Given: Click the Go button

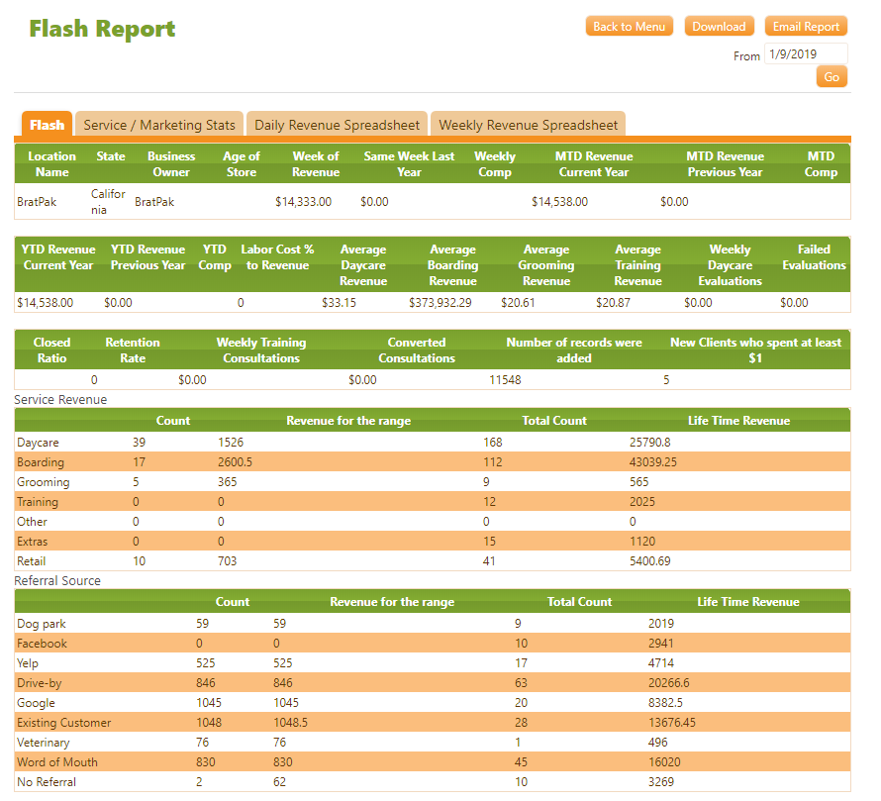Looking at the screenshot, I should 832,77.
